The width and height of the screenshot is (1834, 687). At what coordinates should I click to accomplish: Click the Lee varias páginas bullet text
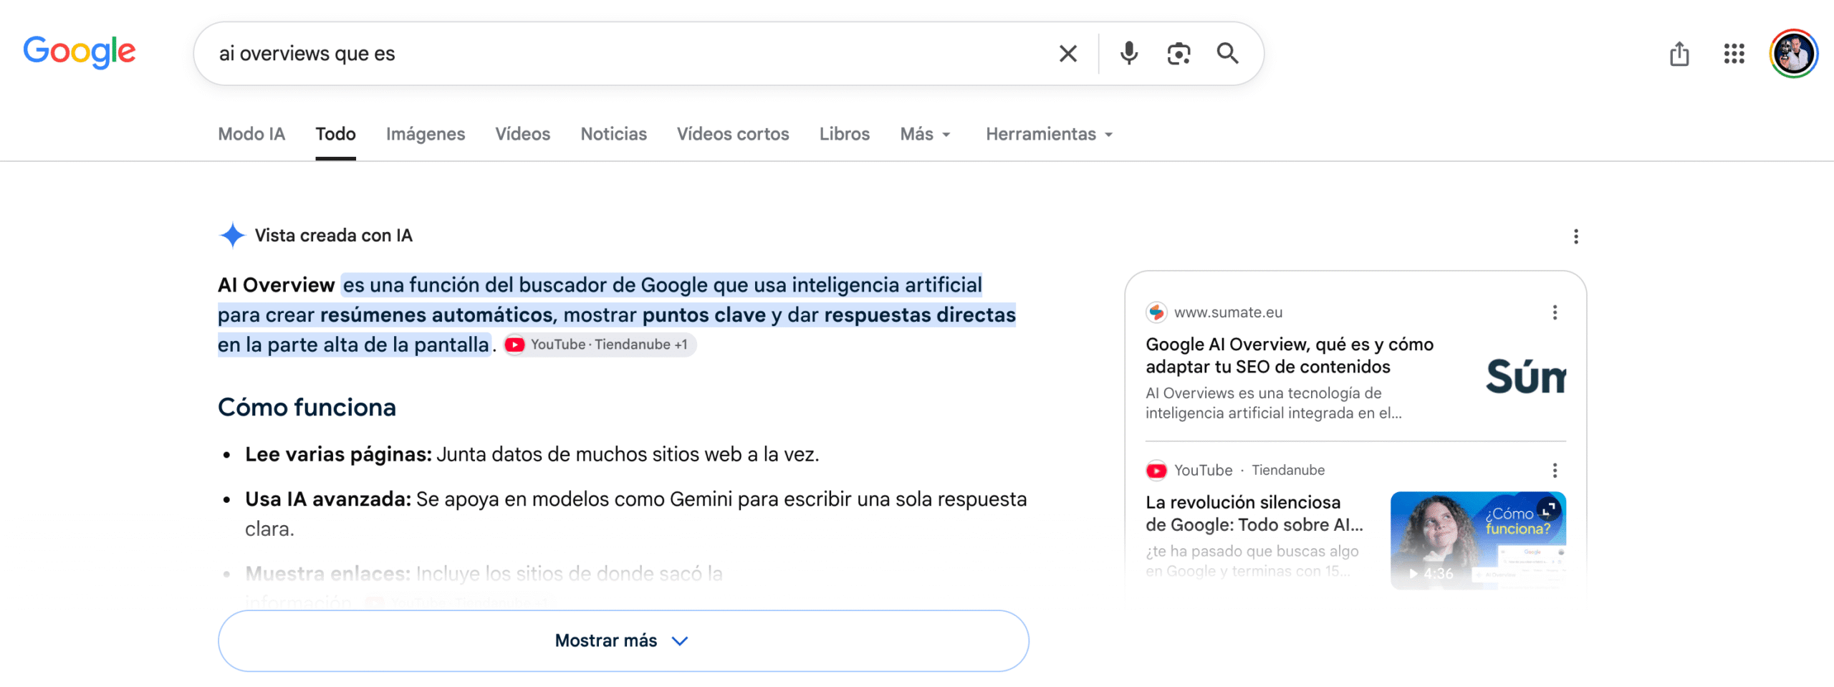[532, 454]
